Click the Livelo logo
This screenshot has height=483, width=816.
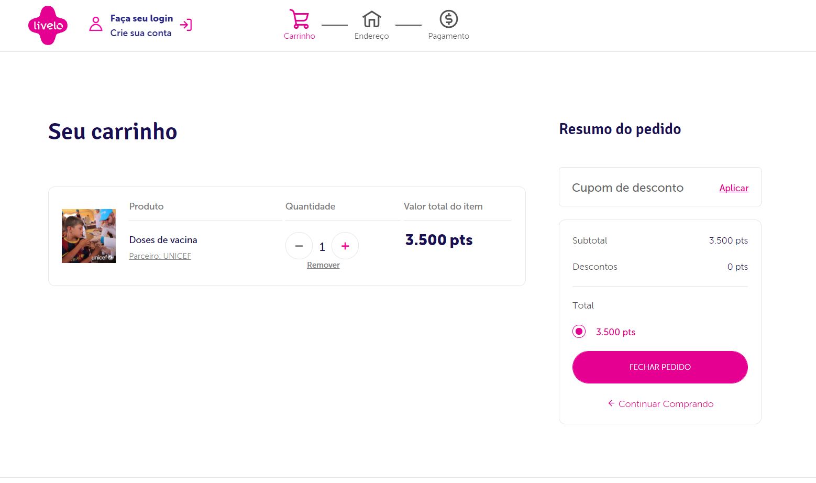coord(48,25)
